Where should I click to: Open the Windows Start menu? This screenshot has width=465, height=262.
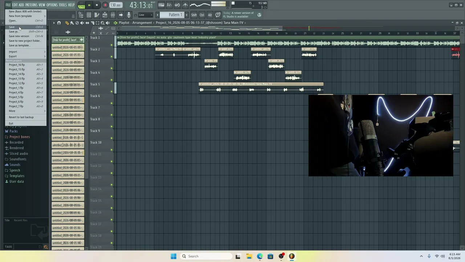pyautogui.click(x=174, y=256)
